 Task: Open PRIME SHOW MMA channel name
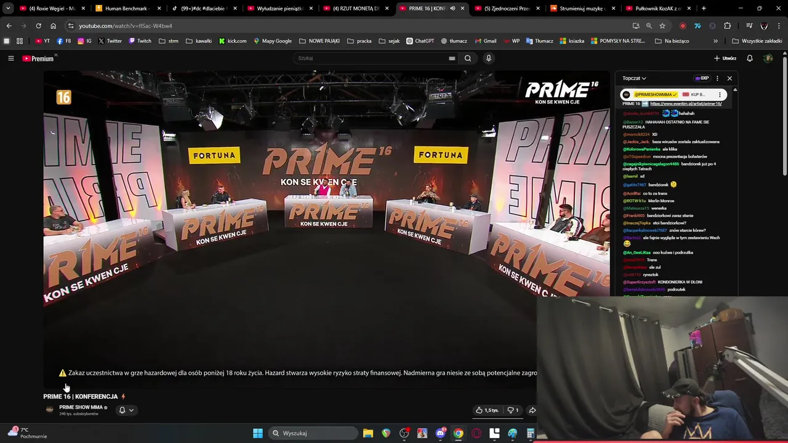81,407
